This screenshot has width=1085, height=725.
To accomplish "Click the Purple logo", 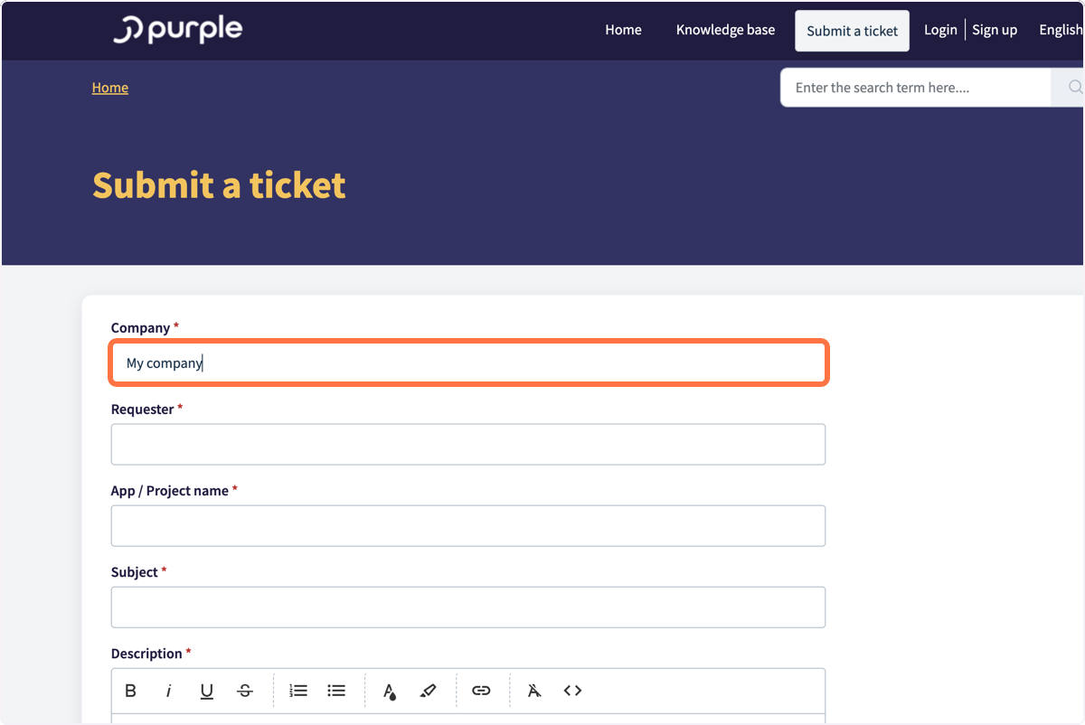I will coord(177,30).
